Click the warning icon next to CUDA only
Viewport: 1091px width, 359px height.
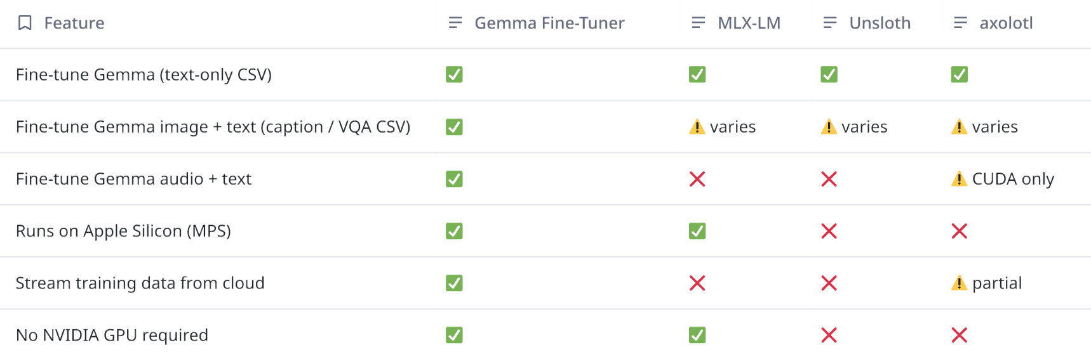[x=959, y=179]
